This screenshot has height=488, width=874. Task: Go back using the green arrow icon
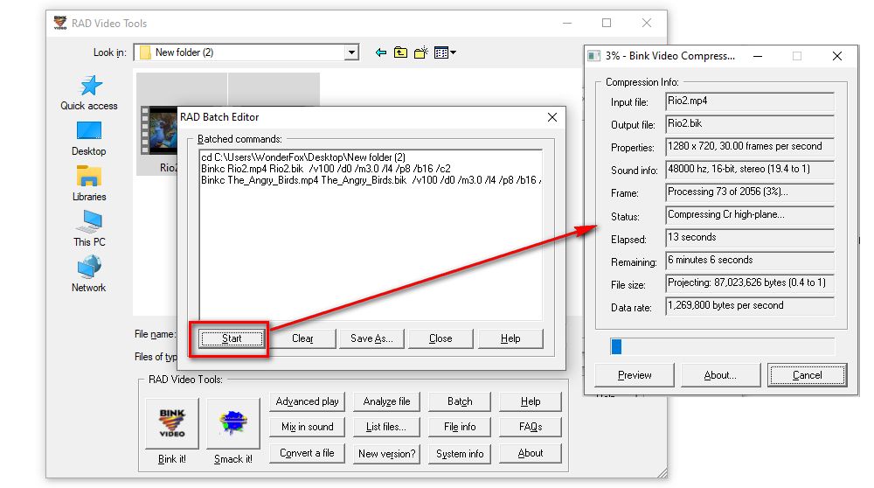381,52
